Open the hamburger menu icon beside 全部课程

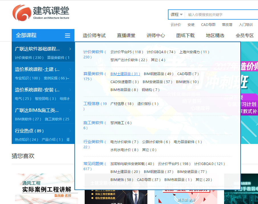click(68, 36)
